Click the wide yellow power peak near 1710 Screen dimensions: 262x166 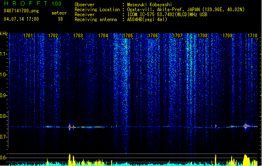pyautogui.click(x=246, y=160)
